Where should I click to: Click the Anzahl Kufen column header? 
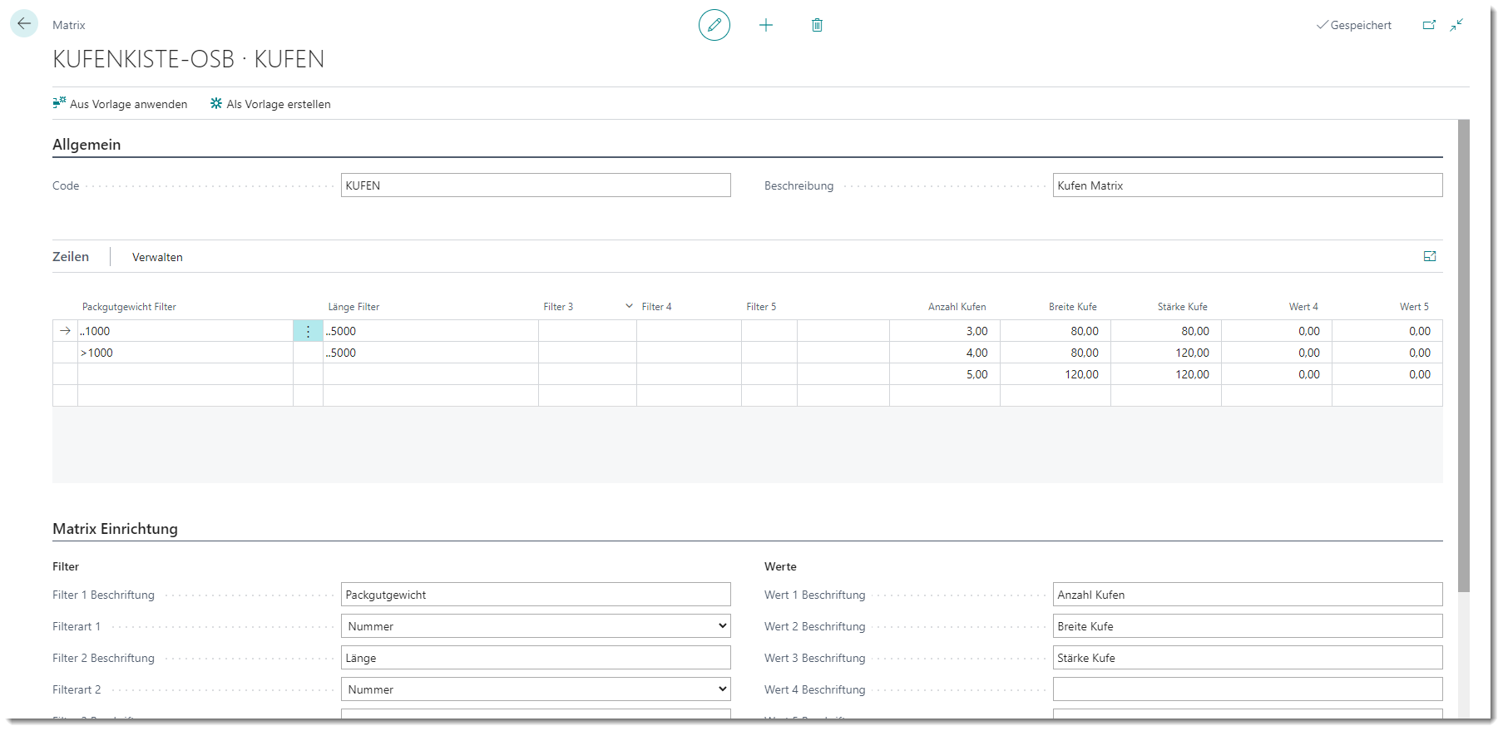click(957, 307)
